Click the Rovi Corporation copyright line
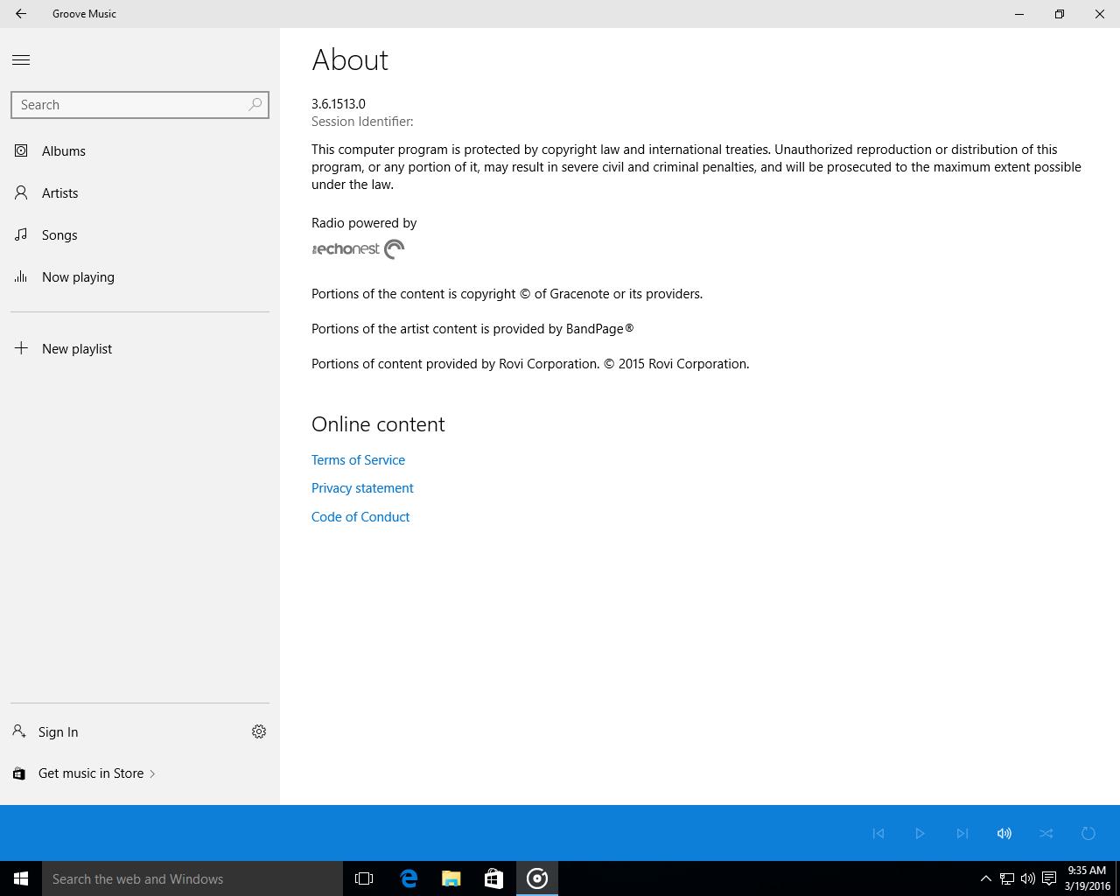Image resolution: width=1120 pixels, height=896 pixels. pos(530,364)
